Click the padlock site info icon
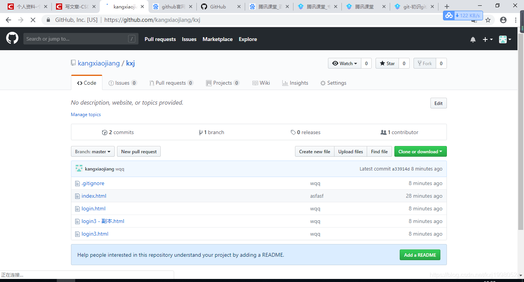 click(48, 20)
